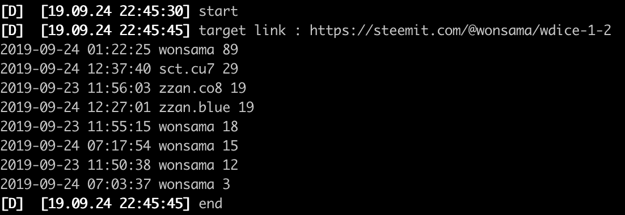Select the zzan.blue username
625x215 pixels.
(195, 107)
